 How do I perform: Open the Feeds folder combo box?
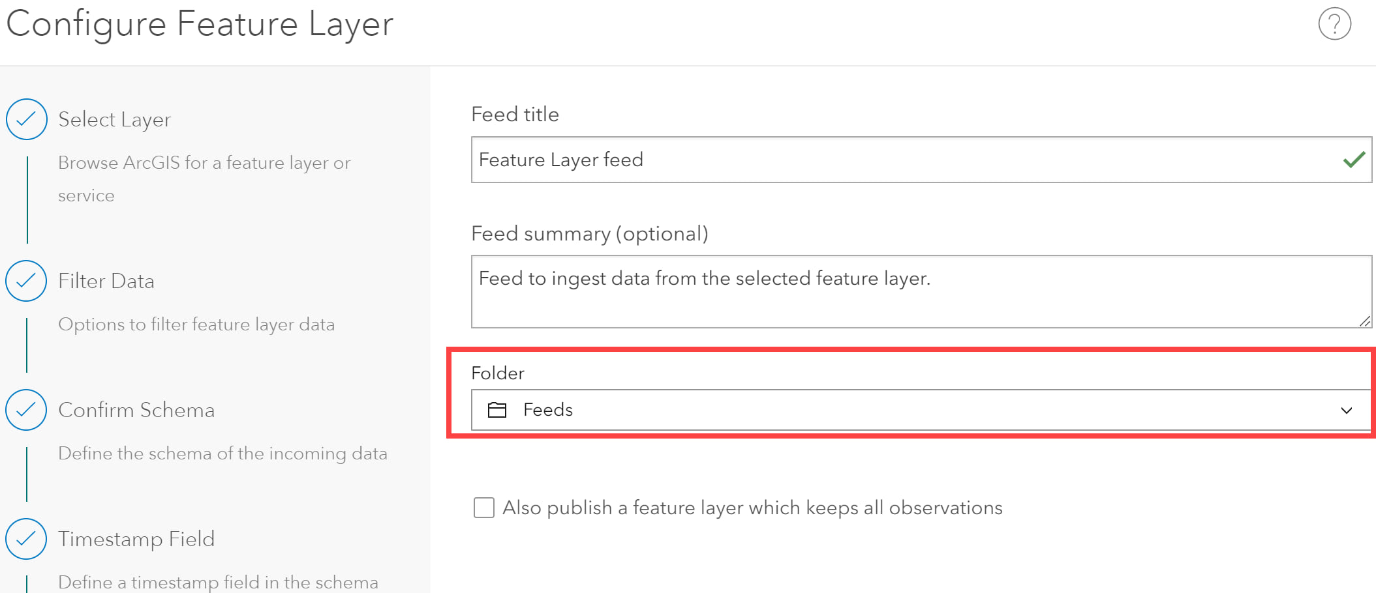(x=913, y=410)
